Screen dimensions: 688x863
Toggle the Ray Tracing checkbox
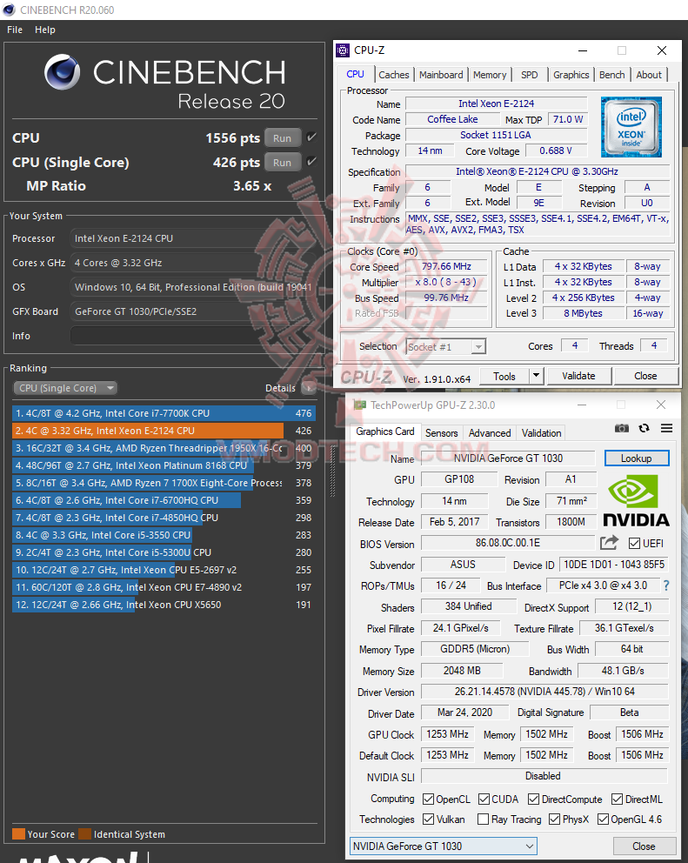click(x=484, y=820)
